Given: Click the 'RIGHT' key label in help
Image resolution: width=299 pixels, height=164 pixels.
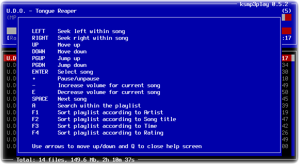Looking at the screenshot, I should (x=40, y=38).
